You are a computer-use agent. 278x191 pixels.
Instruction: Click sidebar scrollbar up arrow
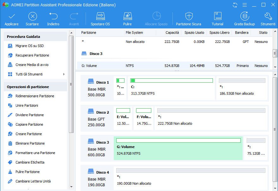click(x=71, y=33)
